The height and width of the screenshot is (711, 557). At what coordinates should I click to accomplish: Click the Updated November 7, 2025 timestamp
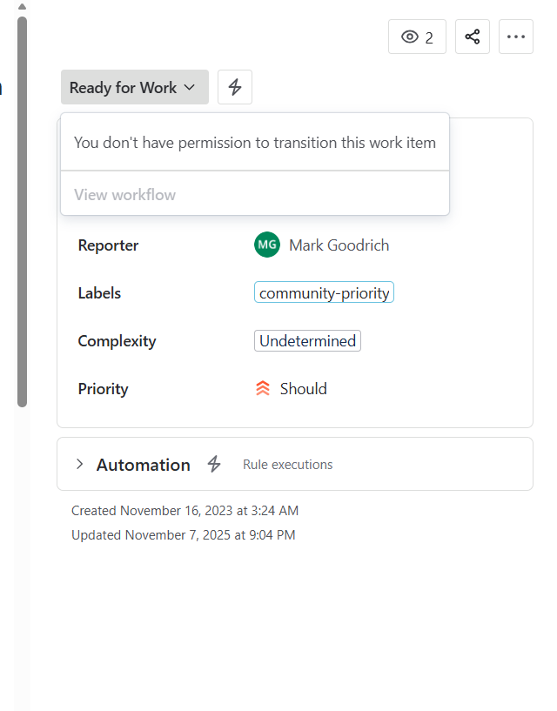(x=183, y=535)
